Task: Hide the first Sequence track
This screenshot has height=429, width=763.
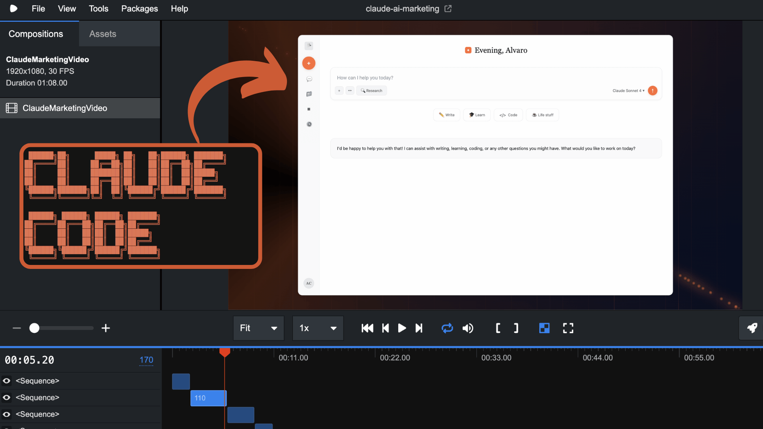Action: [7, 381]
